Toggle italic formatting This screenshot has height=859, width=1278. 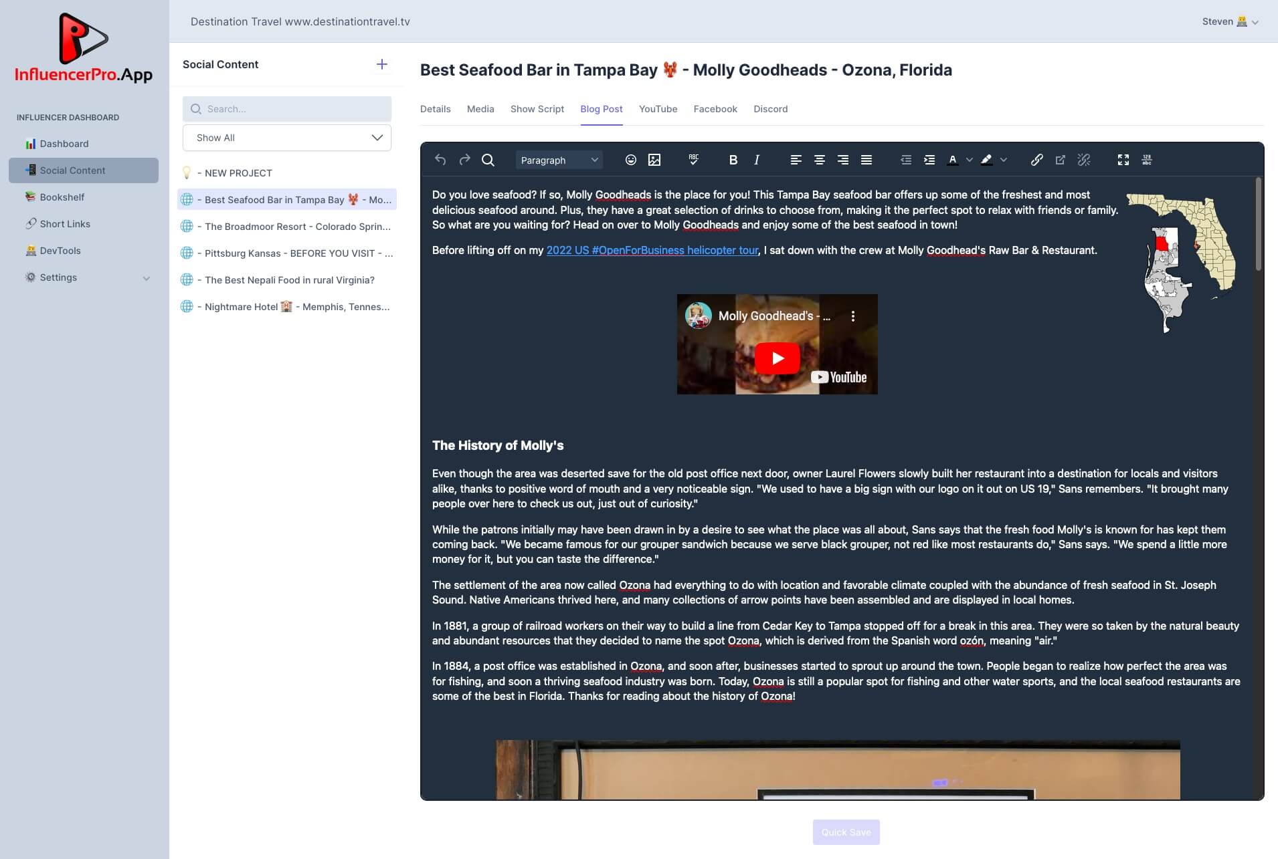757,160
